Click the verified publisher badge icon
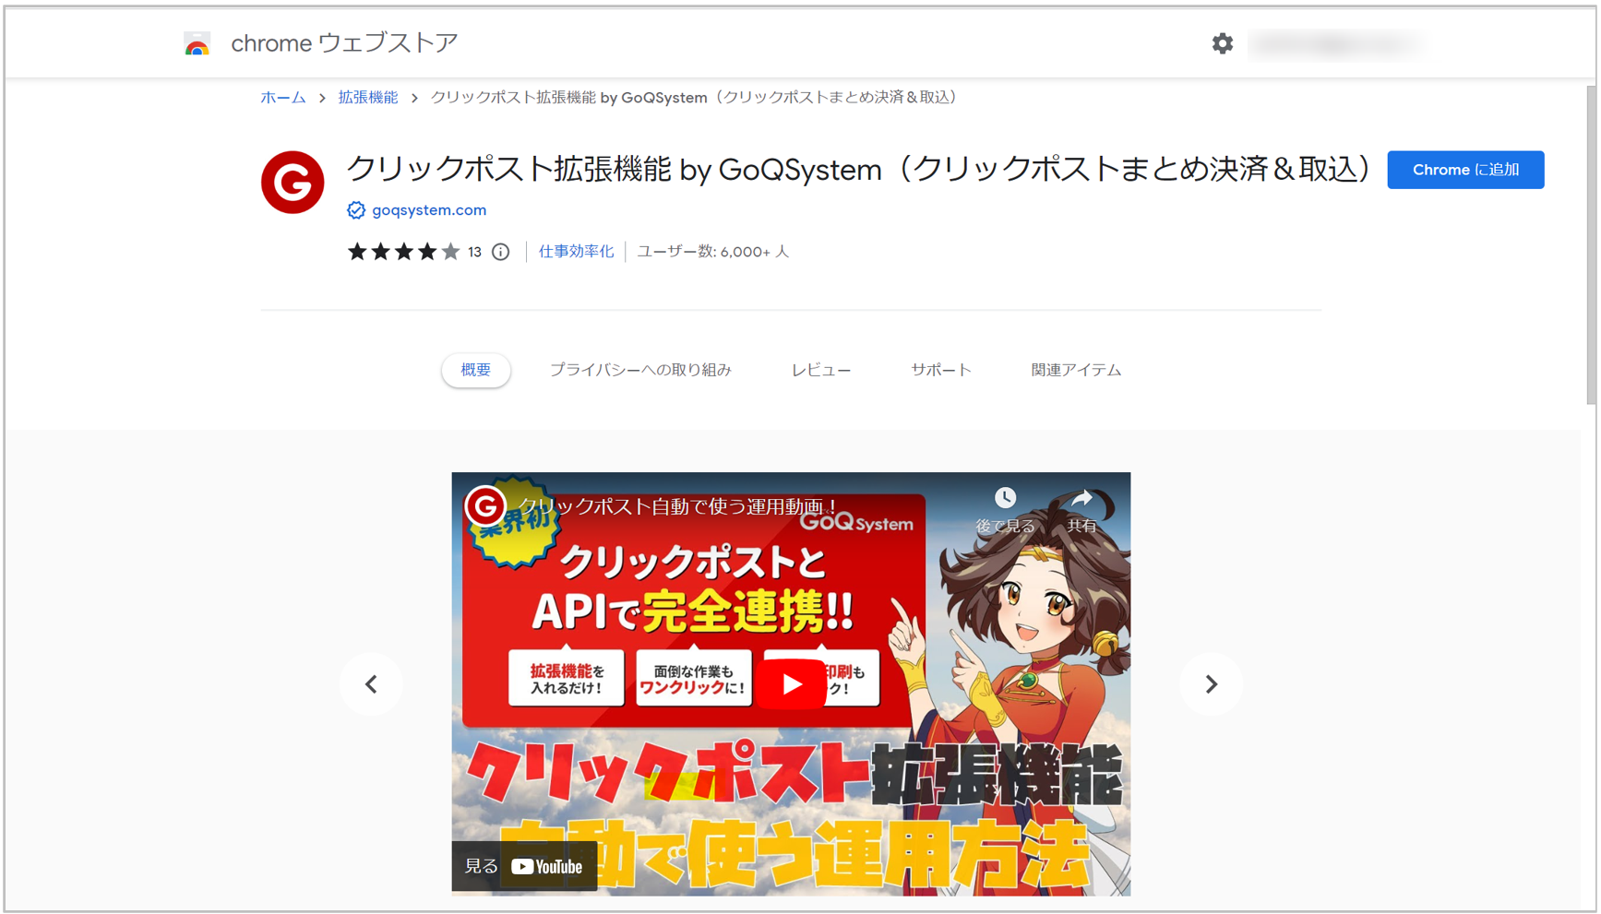Image resolution: width=1601 pixels, height=914 pixels. point(356,210)
